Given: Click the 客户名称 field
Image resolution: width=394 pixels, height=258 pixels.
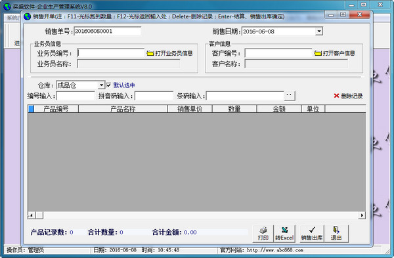Looking at the screenshot, I should click(296, 64).
